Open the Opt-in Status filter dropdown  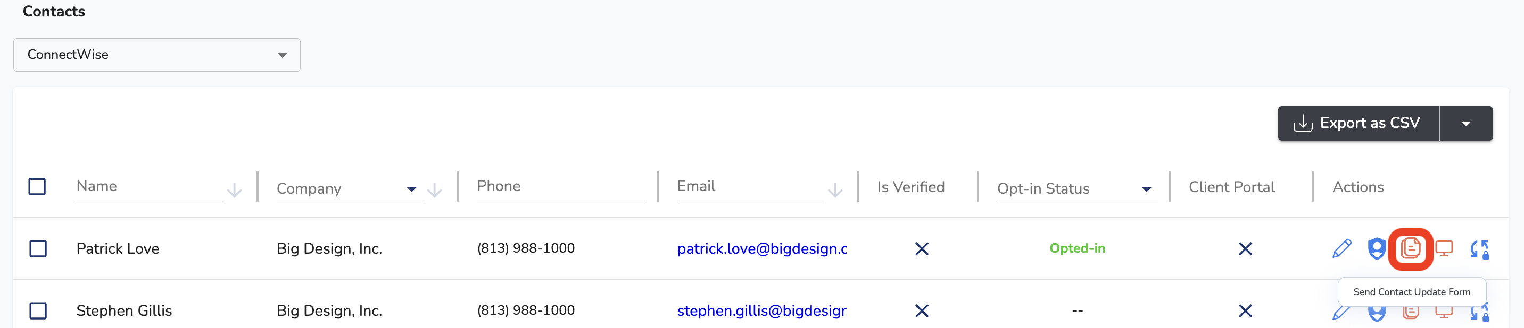coord(1076,189)
